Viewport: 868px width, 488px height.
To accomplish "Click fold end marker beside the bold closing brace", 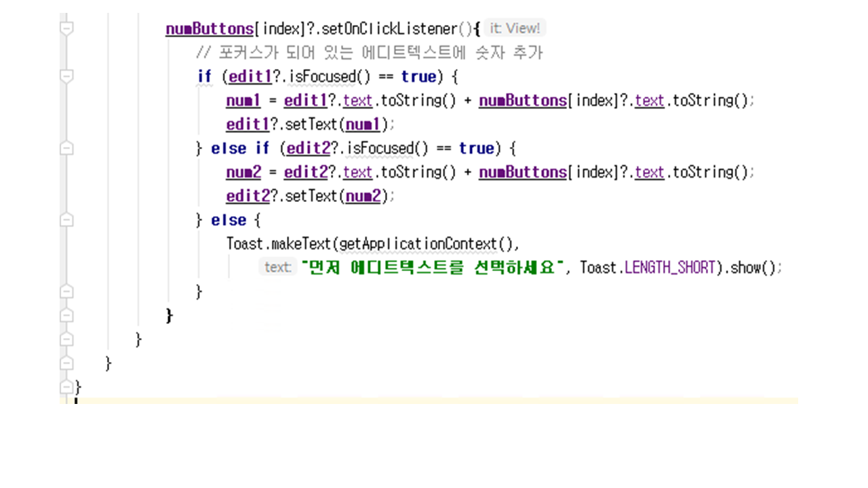I will [x=66, y=316].
